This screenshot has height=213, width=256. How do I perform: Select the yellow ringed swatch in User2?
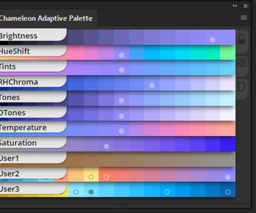pos(91,174)
